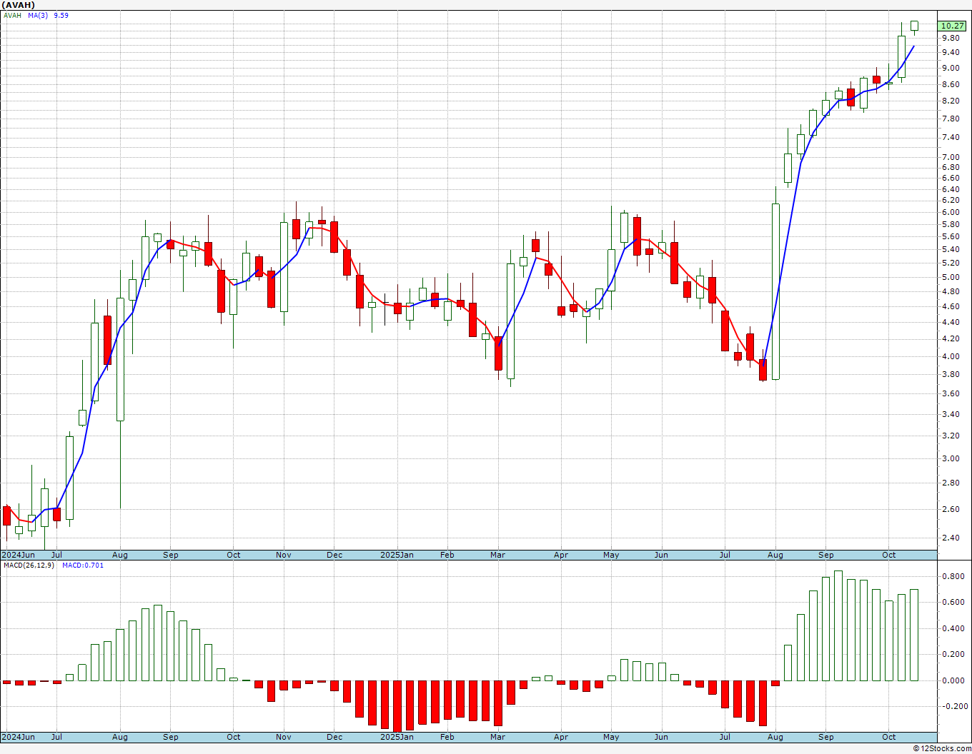Click "2025Jan" on the MACD panel date axis

coord(397,737)
